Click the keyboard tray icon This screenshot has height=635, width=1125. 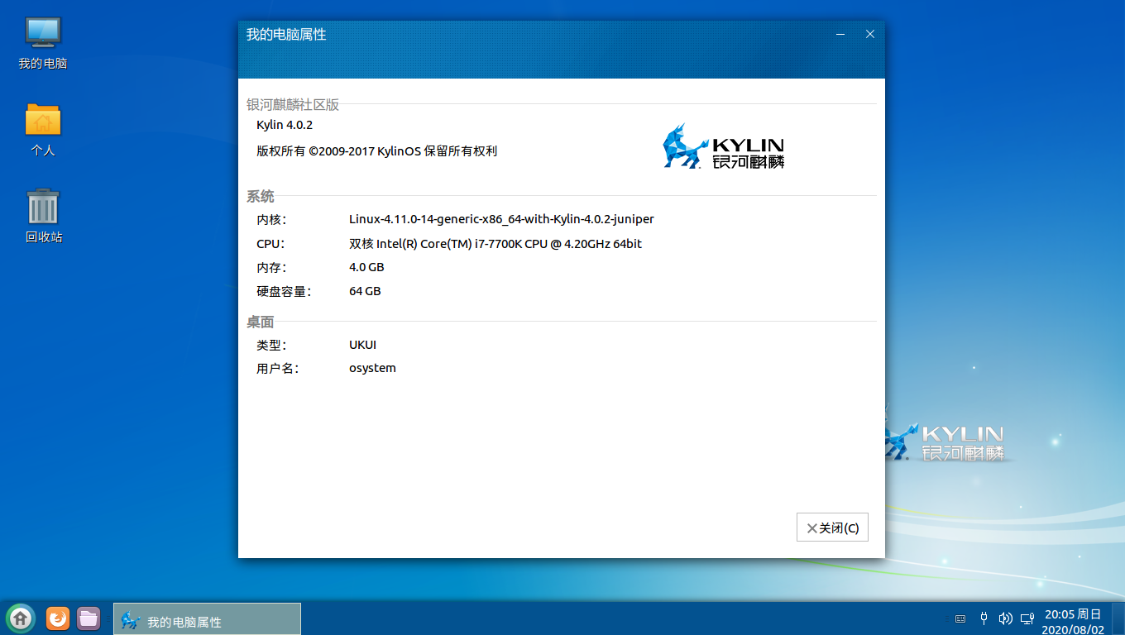tap(960, 618)
